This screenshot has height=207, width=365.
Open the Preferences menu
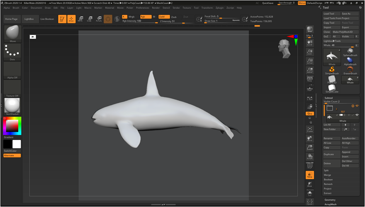(x=142, y=7)
